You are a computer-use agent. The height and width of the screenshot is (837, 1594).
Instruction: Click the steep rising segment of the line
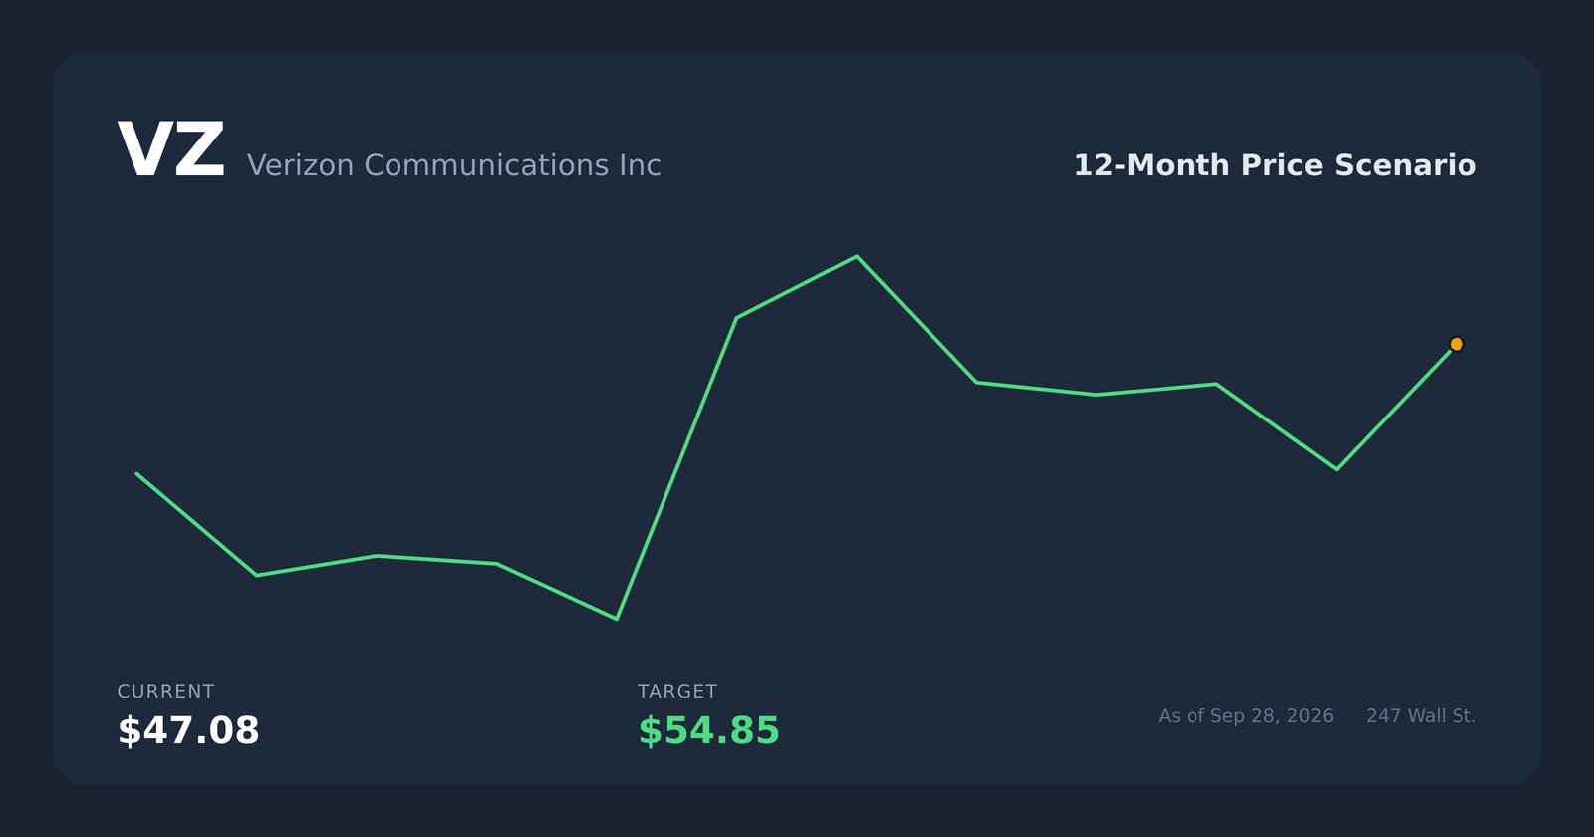point(676,468)
